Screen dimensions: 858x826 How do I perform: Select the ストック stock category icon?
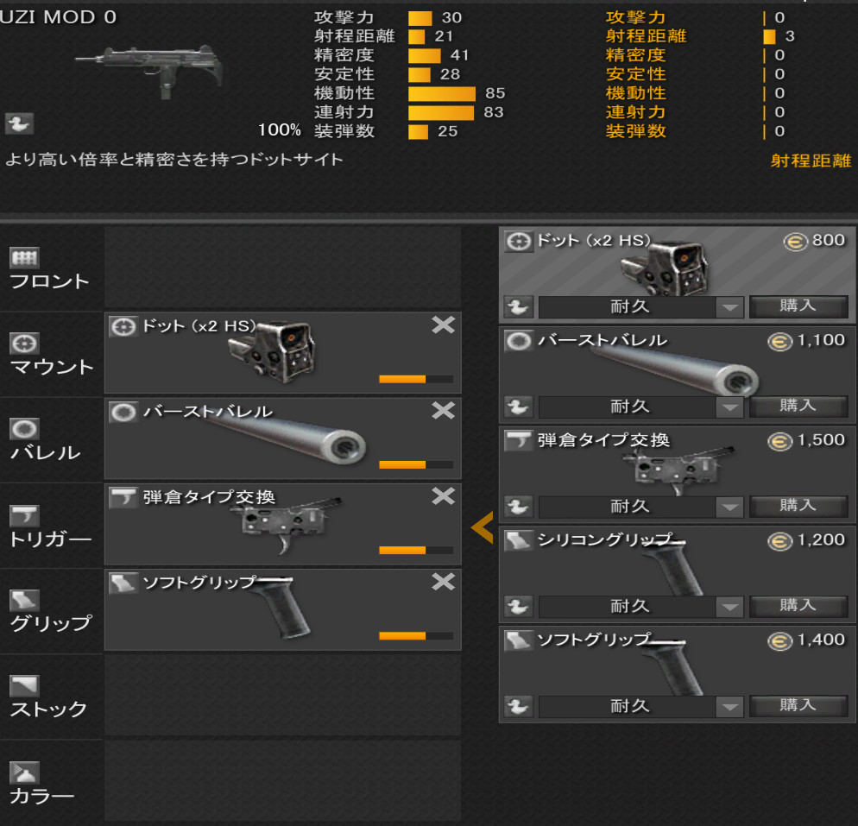click(x=24, y=685)
